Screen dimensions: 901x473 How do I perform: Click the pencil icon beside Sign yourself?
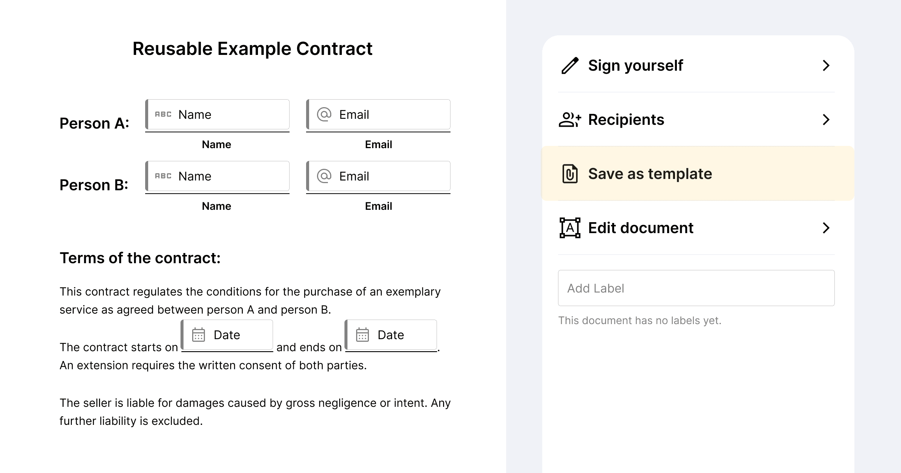[x=570, y=65]
